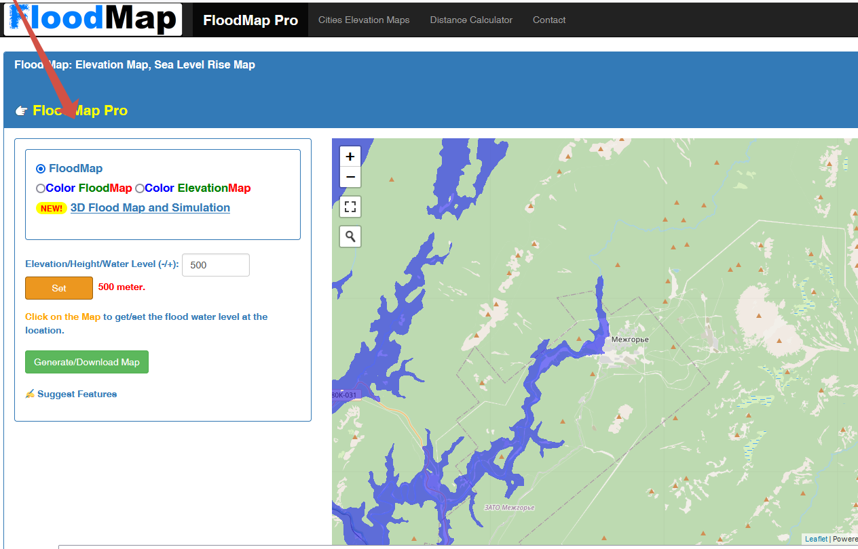Image resolution: width=858 pixels, height=549 pixels.
Task: Open 3D Flood Map and Simulation link
Action: coord(150,208)
